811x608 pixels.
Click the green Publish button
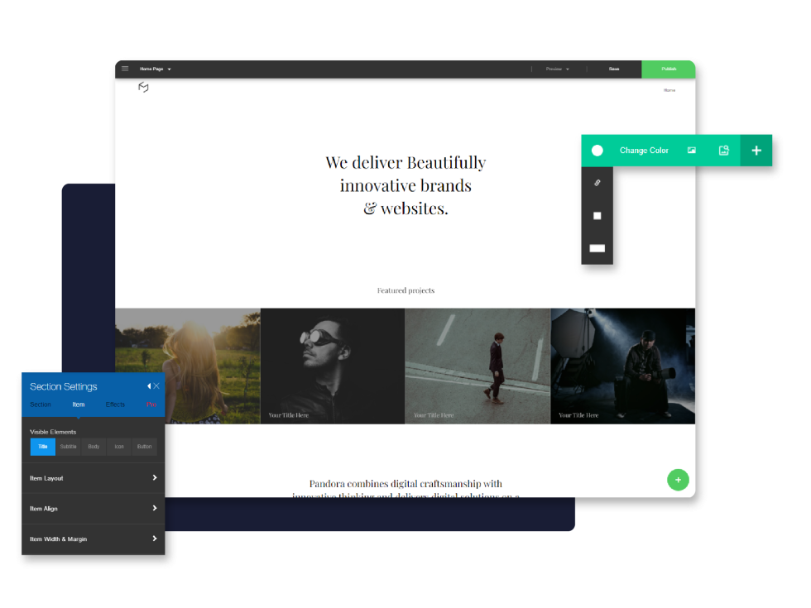[x=669, y=69]
